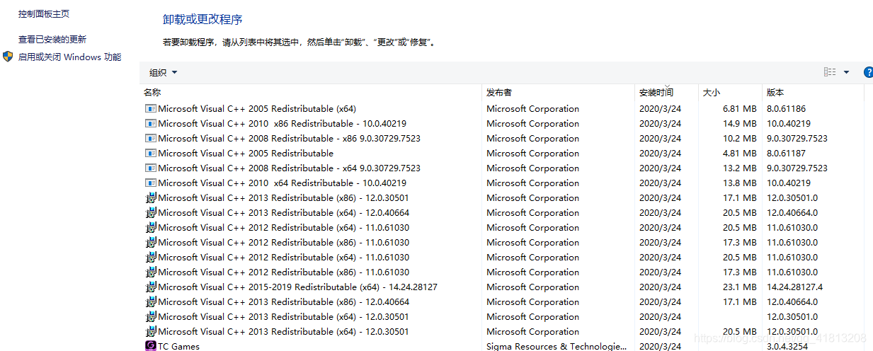The height and width of the screenshot is (351, 873).
Task: Click icon of Visual C++ 2013 (x86) 12.0.40664
Action: [x=151, y=302]
